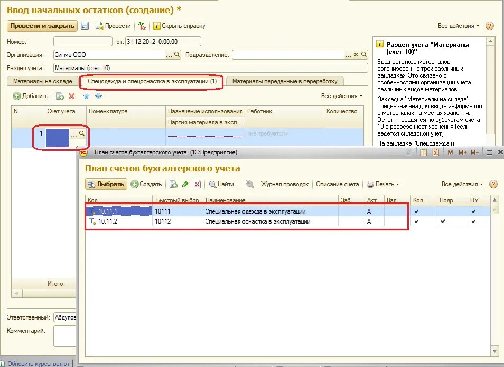
Task: Click the calculator icon in the window title bar
Action: [x=423, y=152]
